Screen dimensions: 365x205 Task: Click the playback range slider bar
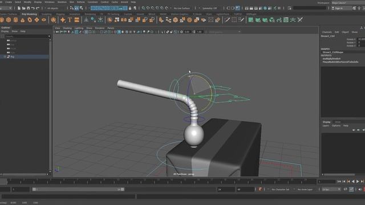pos(78,190)
